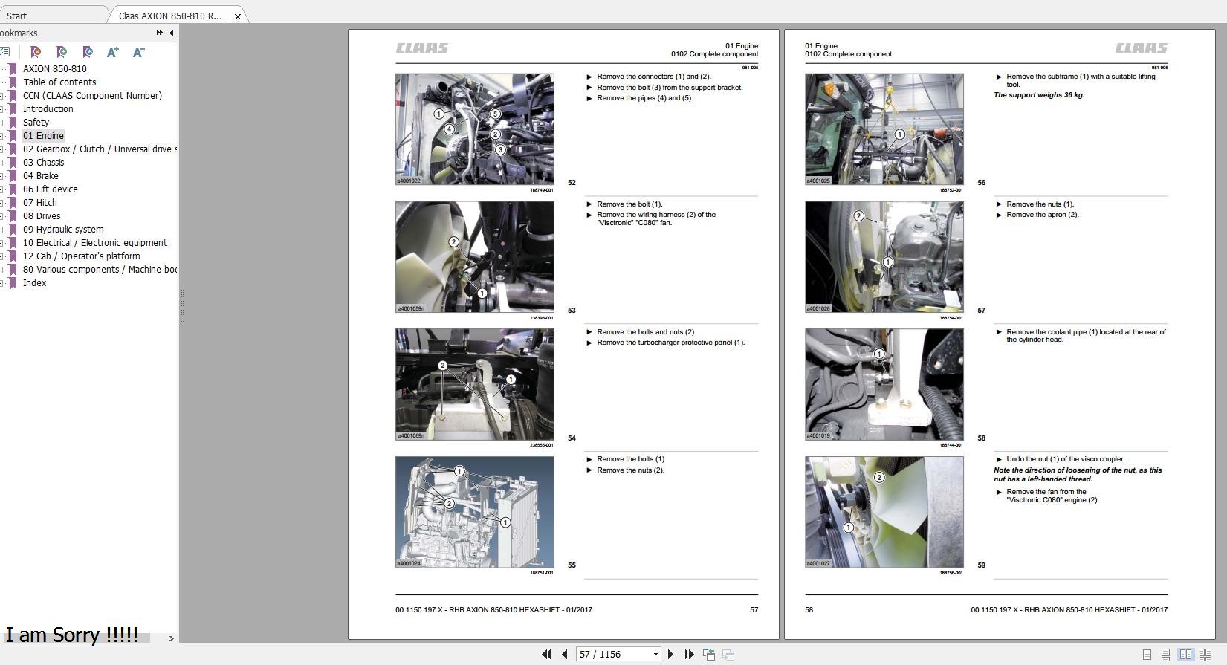Viewport: 1227px width, 665px height.
Task: Click the go-to-current-bookmark icon
Action: [x=88, y=52]
